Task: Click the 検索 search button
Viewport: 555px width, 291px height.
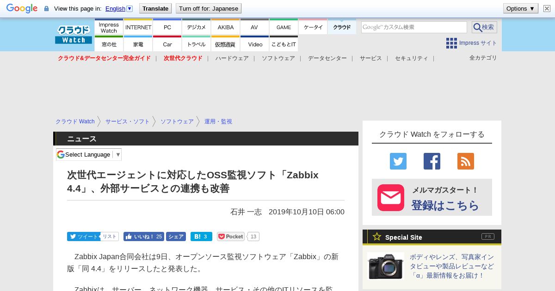Action: pyautogui.click(x=484, y=27)
